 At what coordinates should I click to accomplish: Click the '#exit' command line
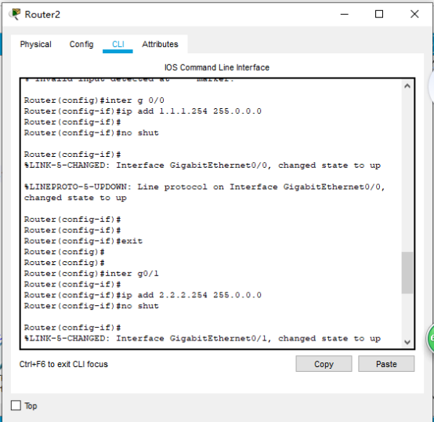pyautogui.click(x=83, y=241)
